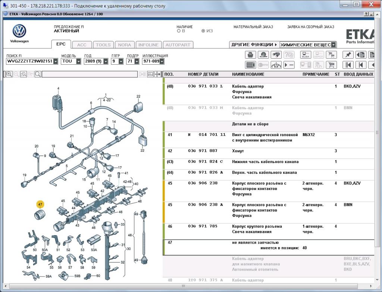The width and height of the screenshot is (382, 292).
Task: Click the greyed-out DEPOT icon
Action: (319, 55)
